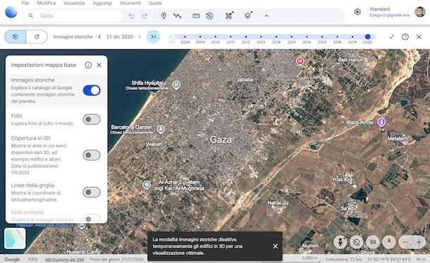Image resolution: width=430 pixels, height=263 pixels.
Task: Click Esegui l'upgrade ora link
Action: pyautogui.click(x=389, y=15)
